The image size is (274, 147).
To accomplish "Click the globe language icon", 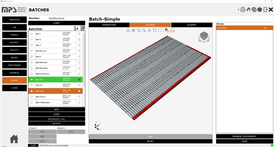I will (260, 9).
